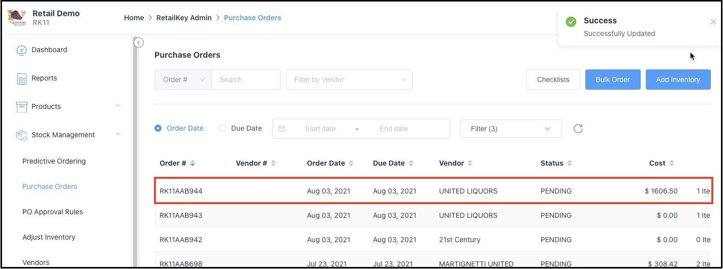Click the Search input field
The height and width of the screenshot is (269, 723).
click(x=246, y=80)
